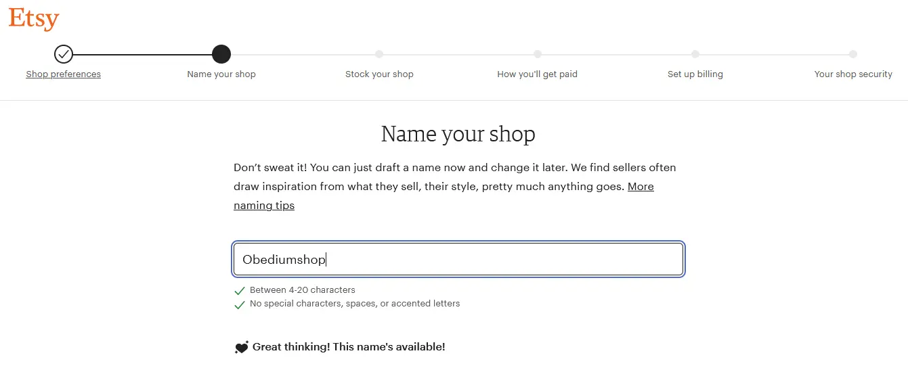Screen dimensions: 908x368
Task: Click the Etsy logo
Action: click(x=34, y=19)
